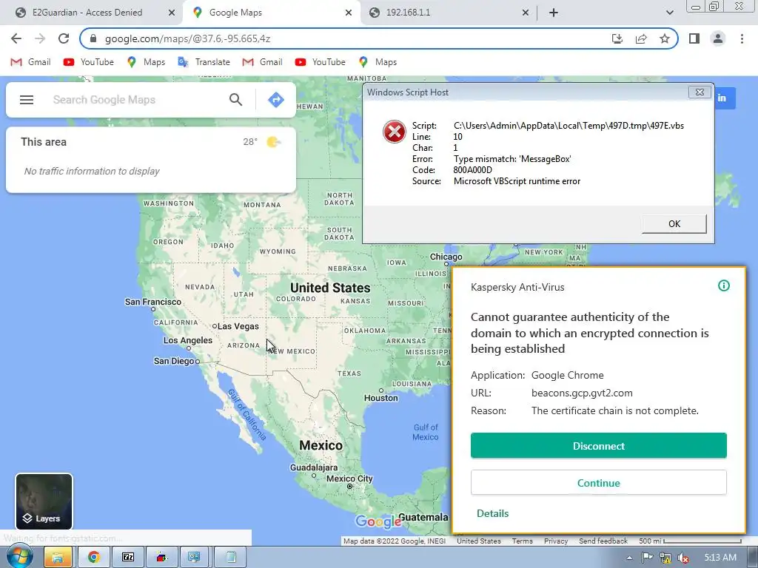Screen dimensions: 758x568
Task: Click the 5:13 AM taskbar clock
Action: 720,558
